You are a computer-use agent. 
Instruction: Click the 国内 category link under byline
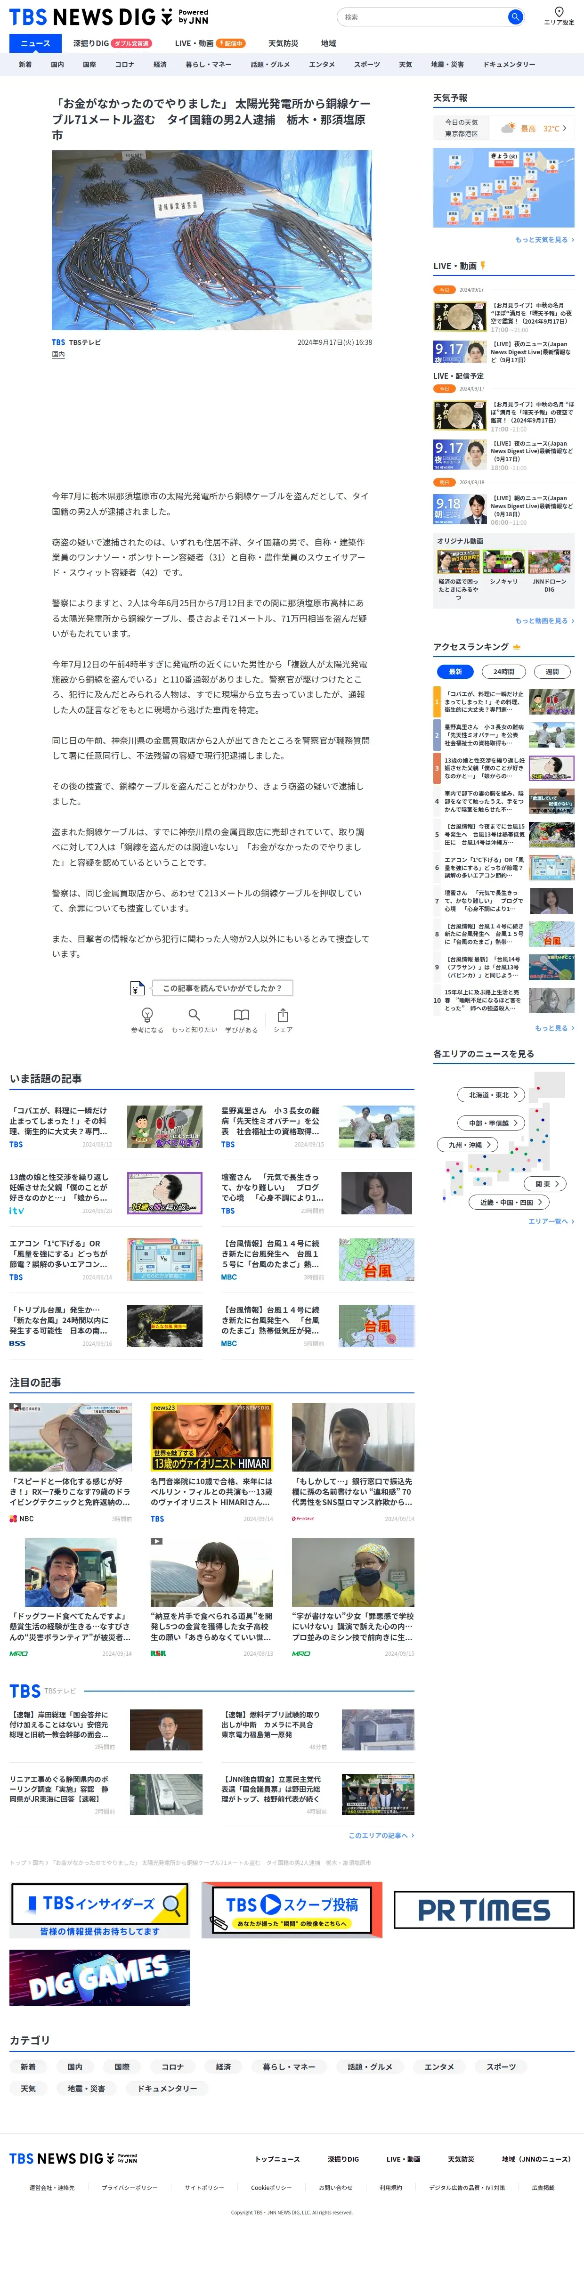click(58, 355)
